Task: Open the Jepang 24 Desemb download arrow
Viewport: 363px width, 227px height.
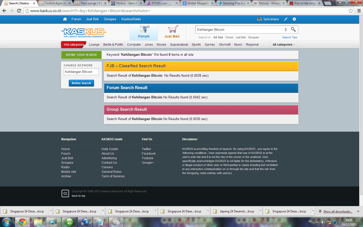Action: (x=260, y=211)
